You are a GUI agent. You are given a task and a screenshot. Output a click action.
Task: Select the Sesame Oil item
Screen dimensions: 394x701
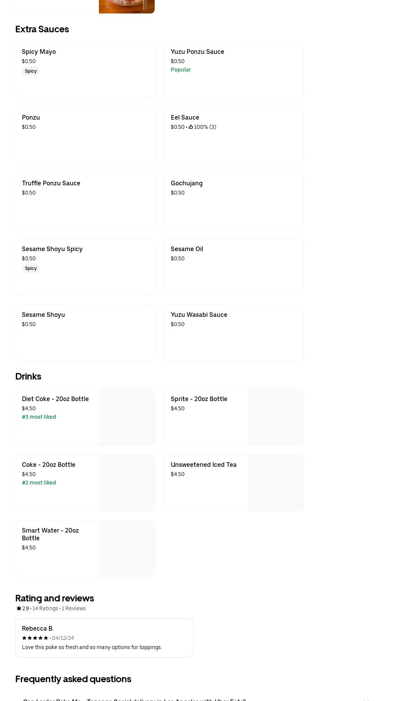234,267
